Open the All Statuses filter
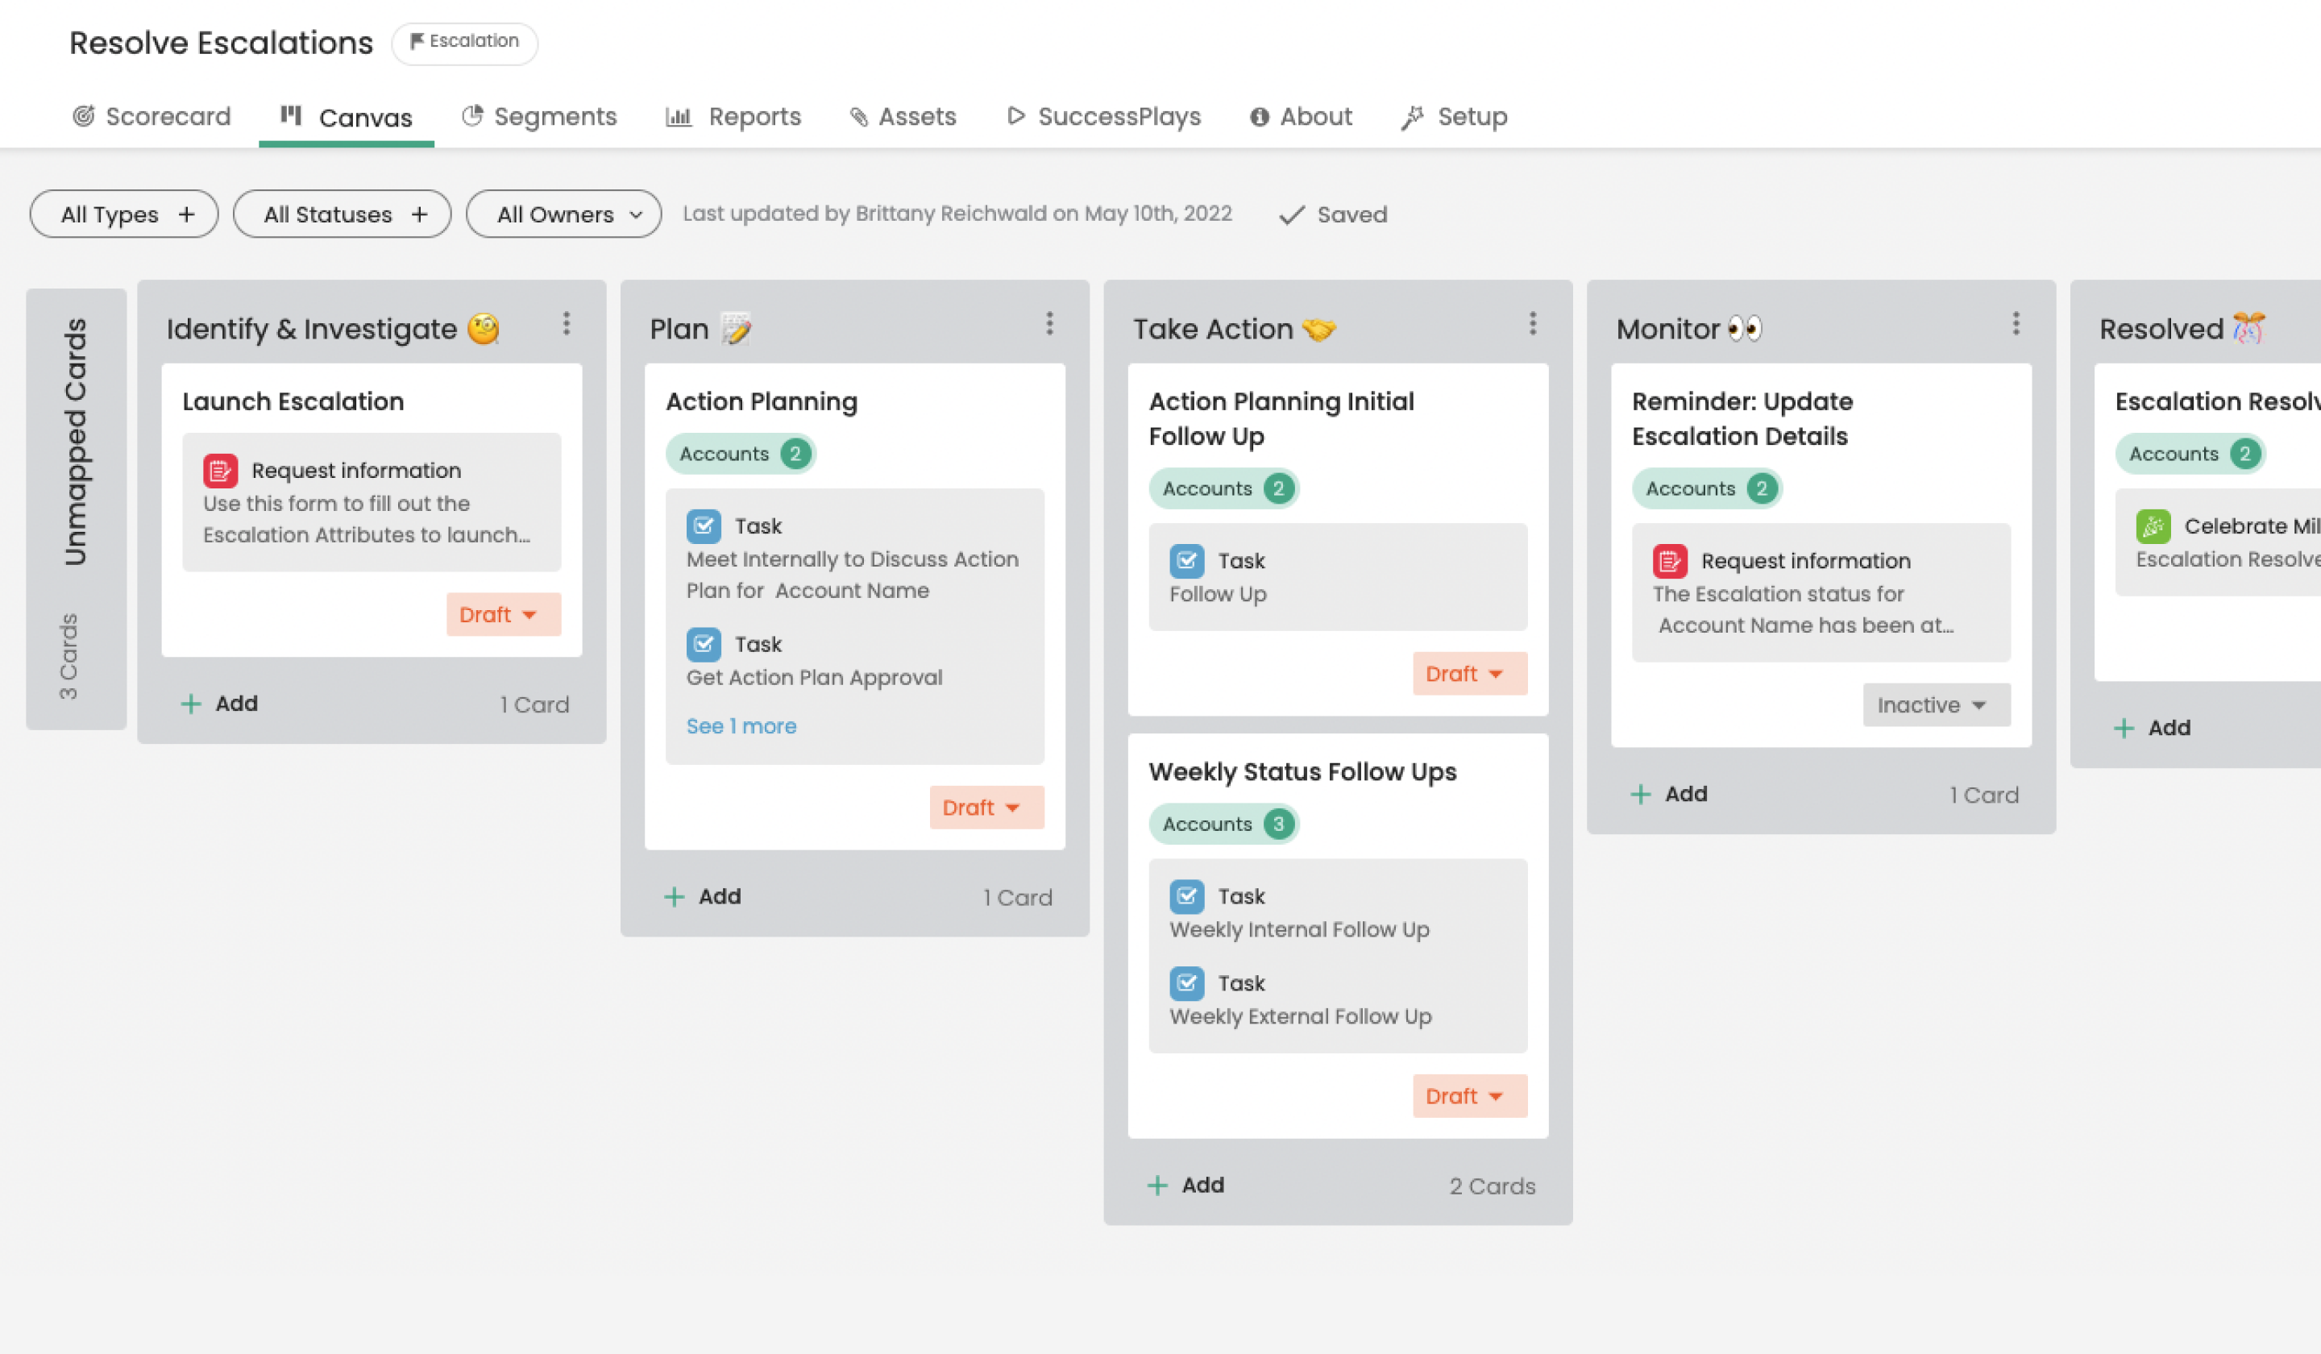Image resolution: width=2321 pixels, height=1354 pixels. [342, 214]
